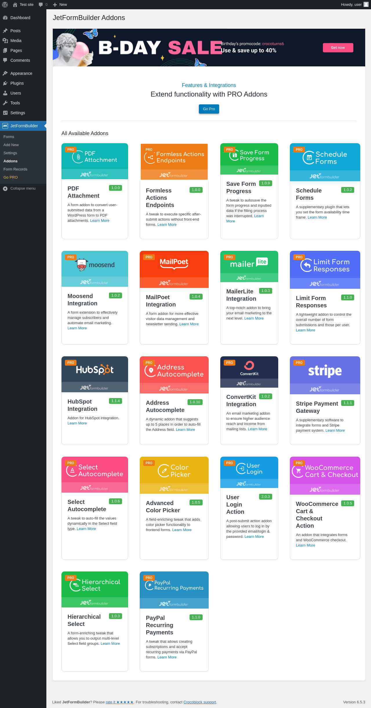
Task: Open the Form Records submenu item
Action: (15, 169)
